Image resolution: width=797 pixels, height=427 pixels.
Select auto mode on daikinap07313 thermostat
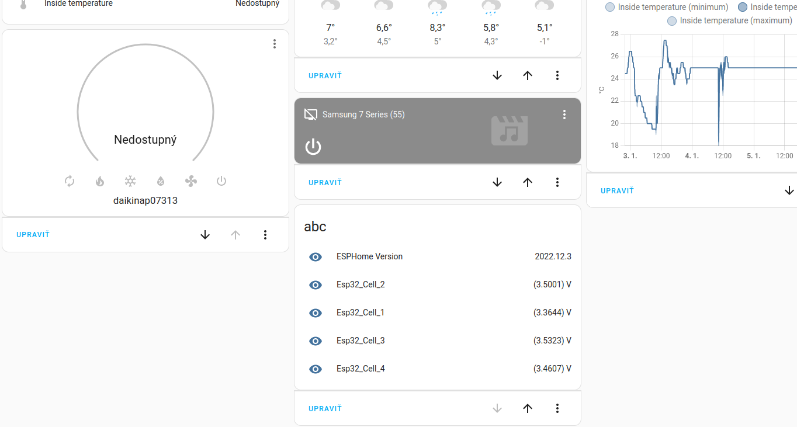pos(70,181)
